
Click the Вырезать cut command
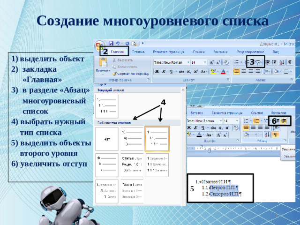pos(122,60)
